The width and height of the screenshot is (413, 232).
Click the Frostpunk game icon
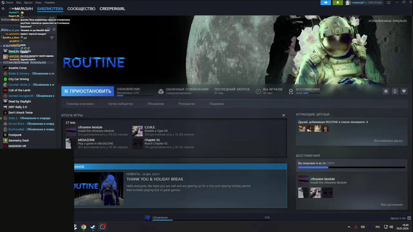point(5,135)
